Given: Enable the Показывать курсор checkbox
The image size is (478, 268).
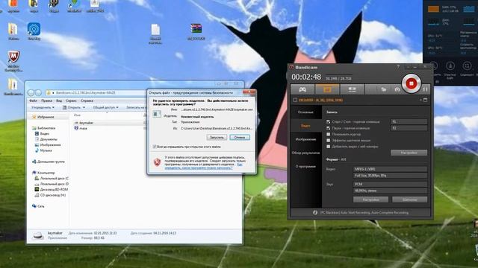Looking at the screenshot, I should (x=329, y=134).
